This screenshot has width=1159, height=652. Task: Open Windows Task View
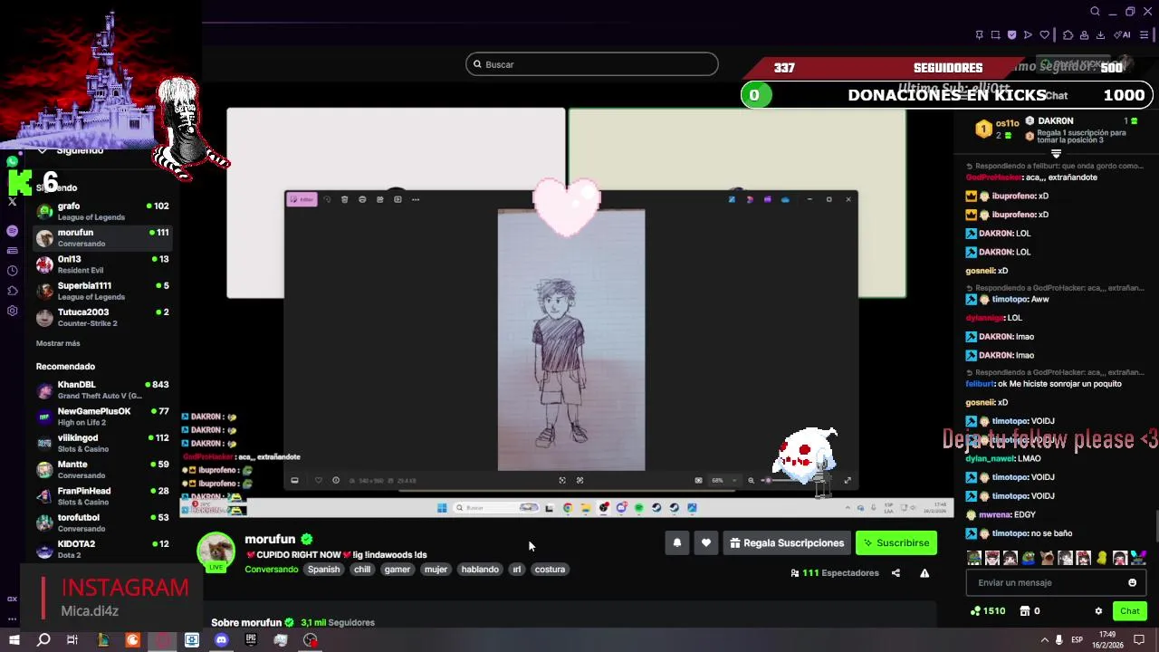tap(72, 640)
